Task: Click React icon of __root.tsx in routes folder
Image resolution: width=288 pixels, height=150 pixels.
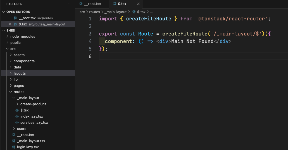Action: (14, 135)
